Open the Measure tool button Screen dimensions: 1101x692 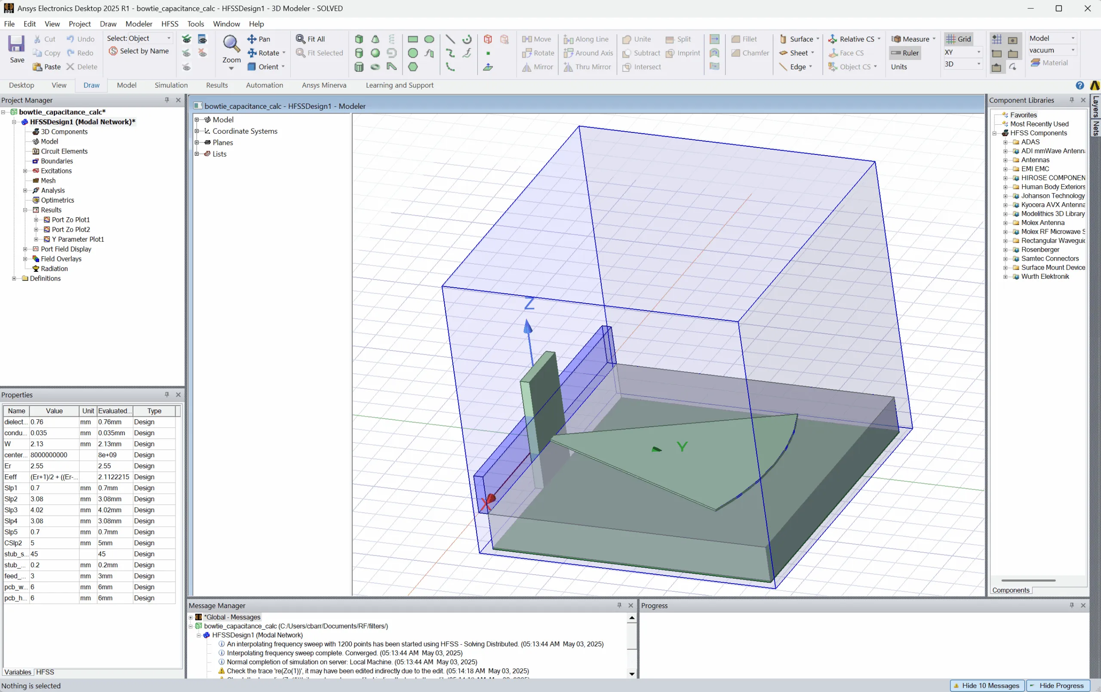click(913, 39)
